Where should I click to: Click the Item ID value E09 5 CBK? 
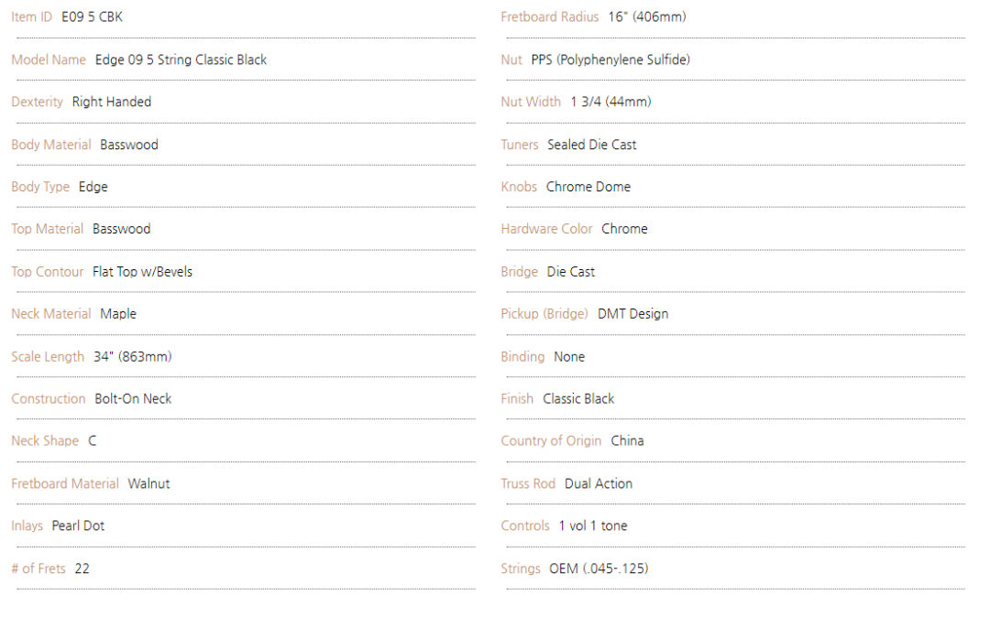click(93, 17)
